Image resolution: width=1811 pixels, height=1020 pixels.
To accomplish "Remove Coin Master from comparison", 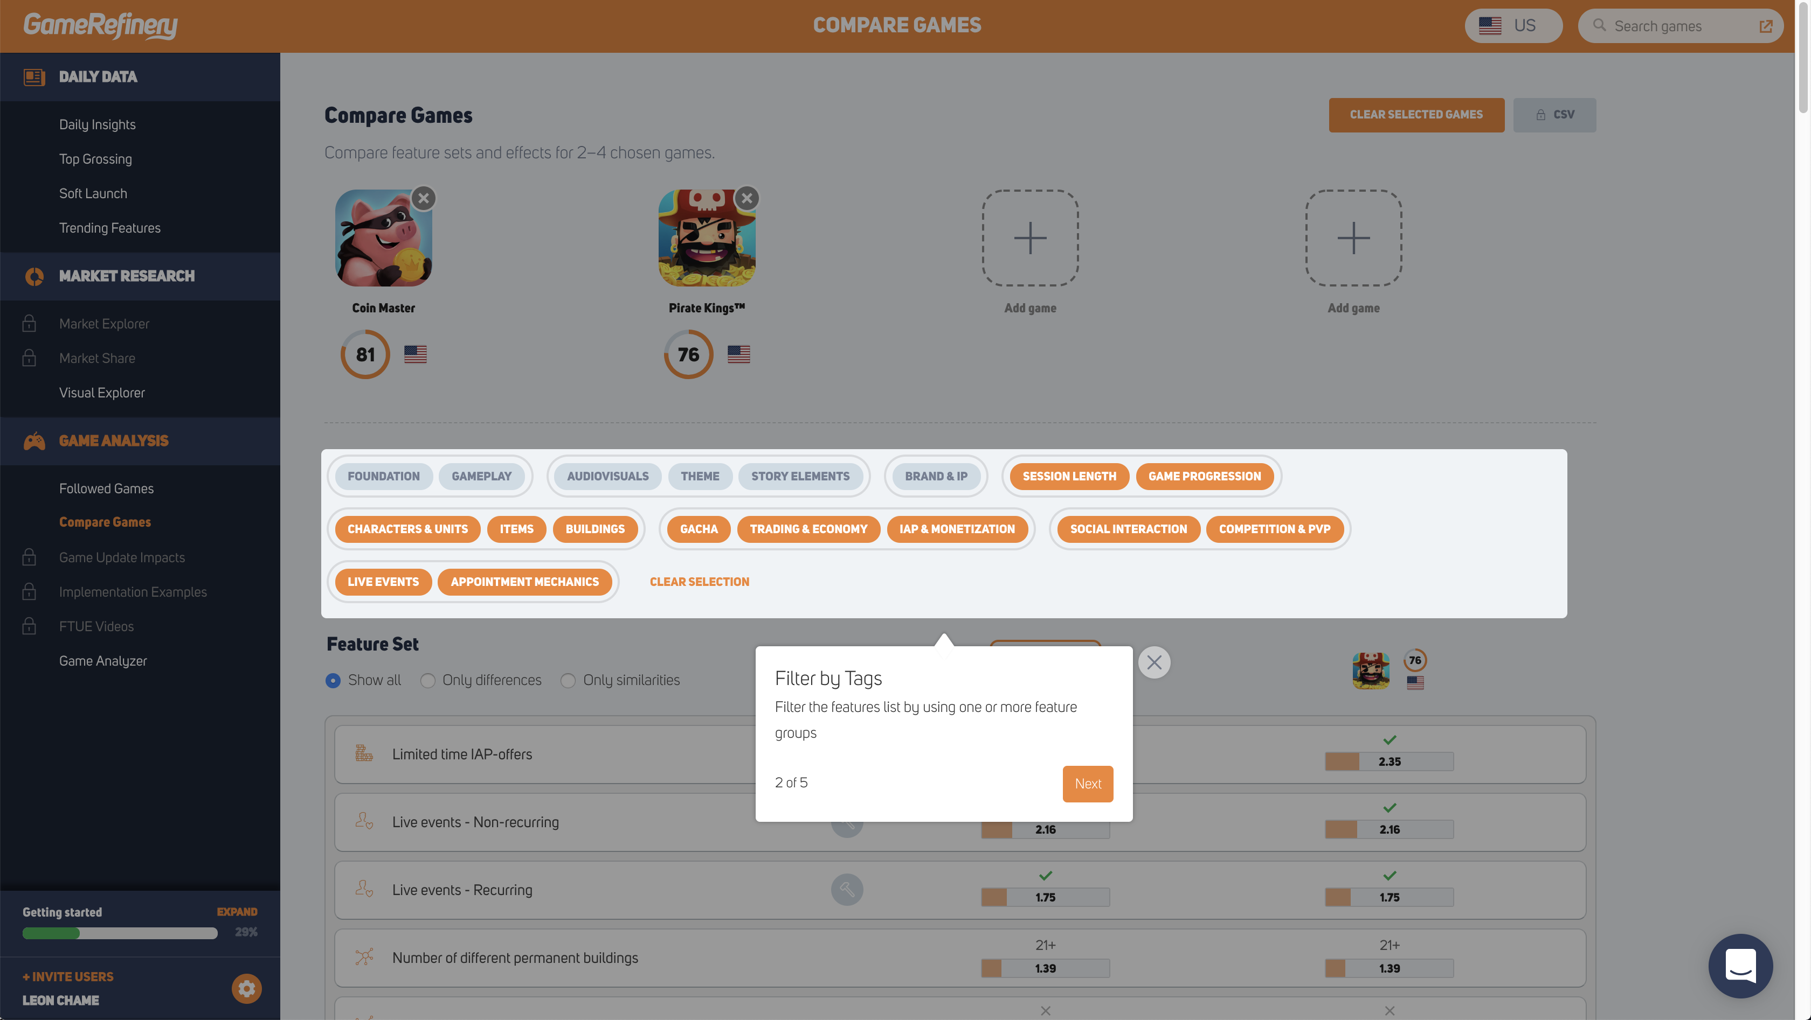I will [x=423, y=199].
